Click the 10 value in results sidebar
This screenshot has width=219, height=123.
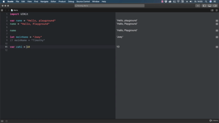pyautogui.click(x=118, y=47)
